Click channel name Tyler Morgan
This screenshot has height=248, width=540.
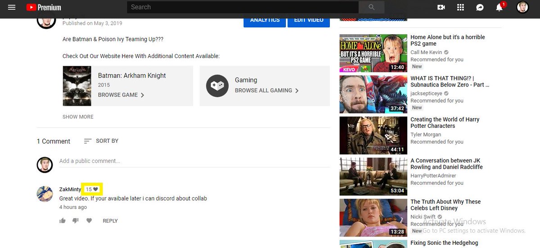(426, 135)
